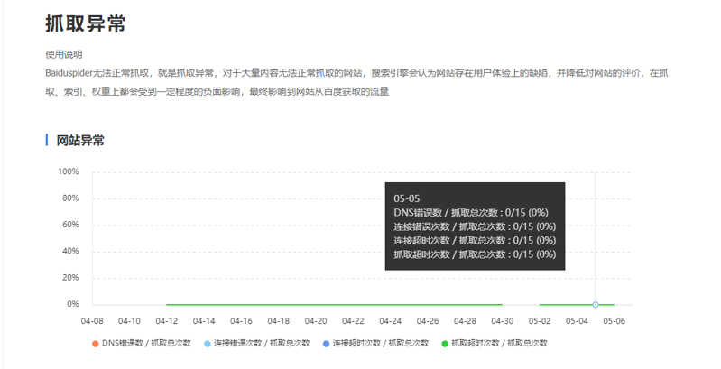Click the 连接超时次数 / 抓取总次数 legend label
The width and height of the screenshot is (721, 369).
(x=380, y=343)
